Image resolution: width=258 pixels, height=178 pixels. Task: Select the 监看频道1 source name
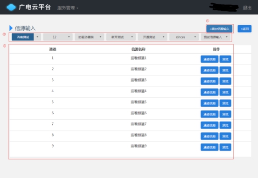[139, 58]
